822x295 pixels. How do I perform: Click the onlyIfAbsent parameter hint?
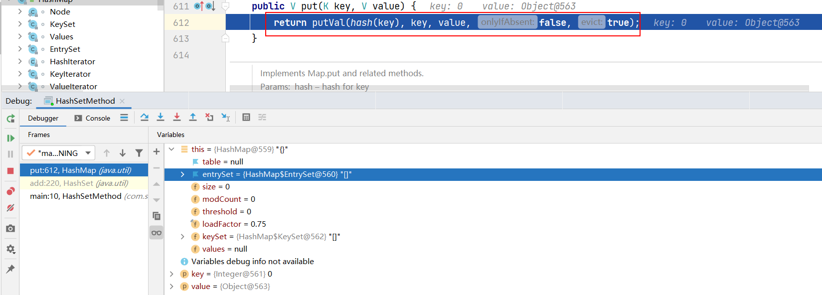(507, 22)
